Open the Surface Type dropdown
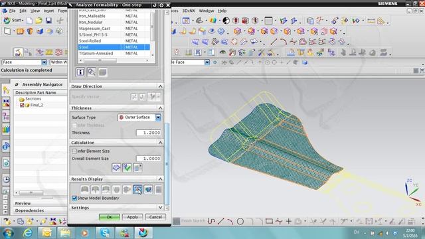 [158, 118]
